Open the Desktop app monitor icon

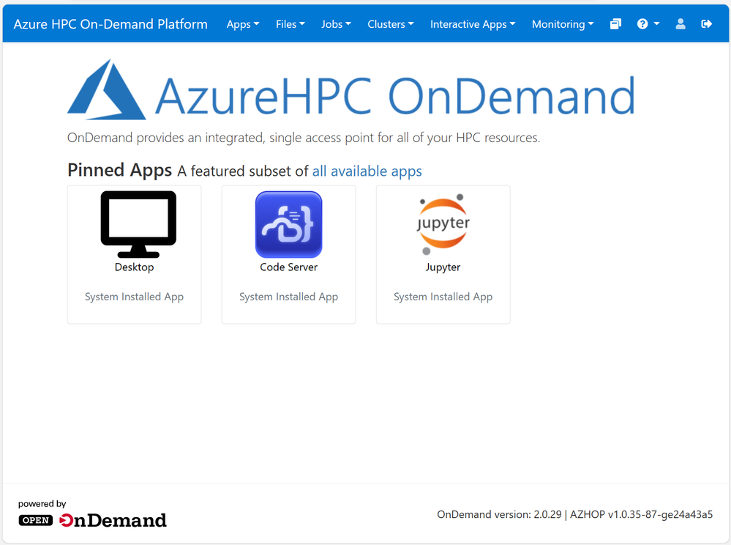point(138,224)
